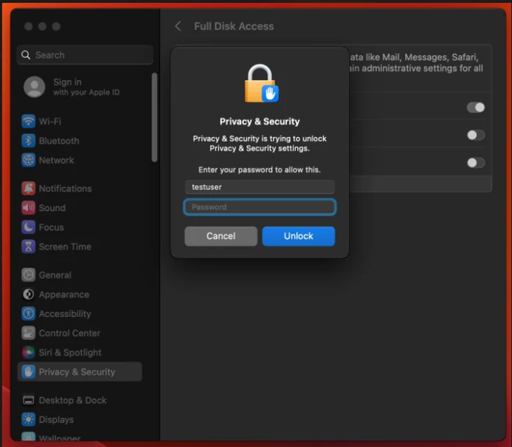Click the Search field in sidebar

85,55
